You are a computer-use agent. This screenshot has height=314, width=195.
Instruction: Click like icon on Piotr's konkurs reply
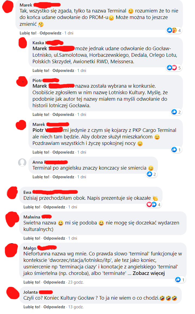tap(174, 112)
